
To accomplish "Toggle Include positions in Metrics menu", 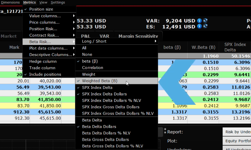I will point(45,74).
